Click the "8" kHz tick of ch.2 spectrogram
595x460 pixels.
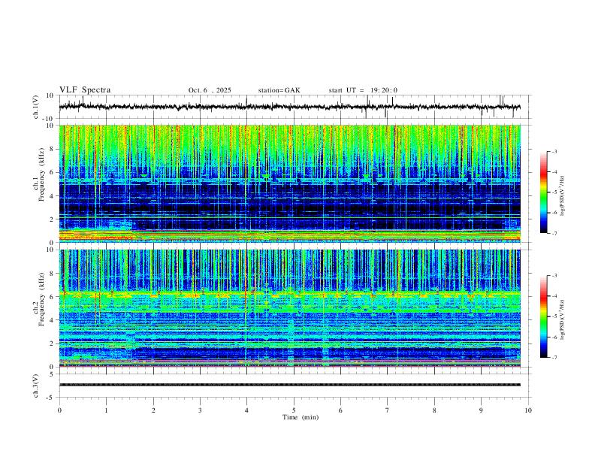pyautogui.click(x=52, y=274)
